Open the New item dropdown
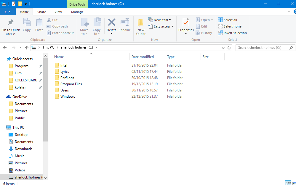The width and height of the screenshot is (296, 185). click(160, 20)
